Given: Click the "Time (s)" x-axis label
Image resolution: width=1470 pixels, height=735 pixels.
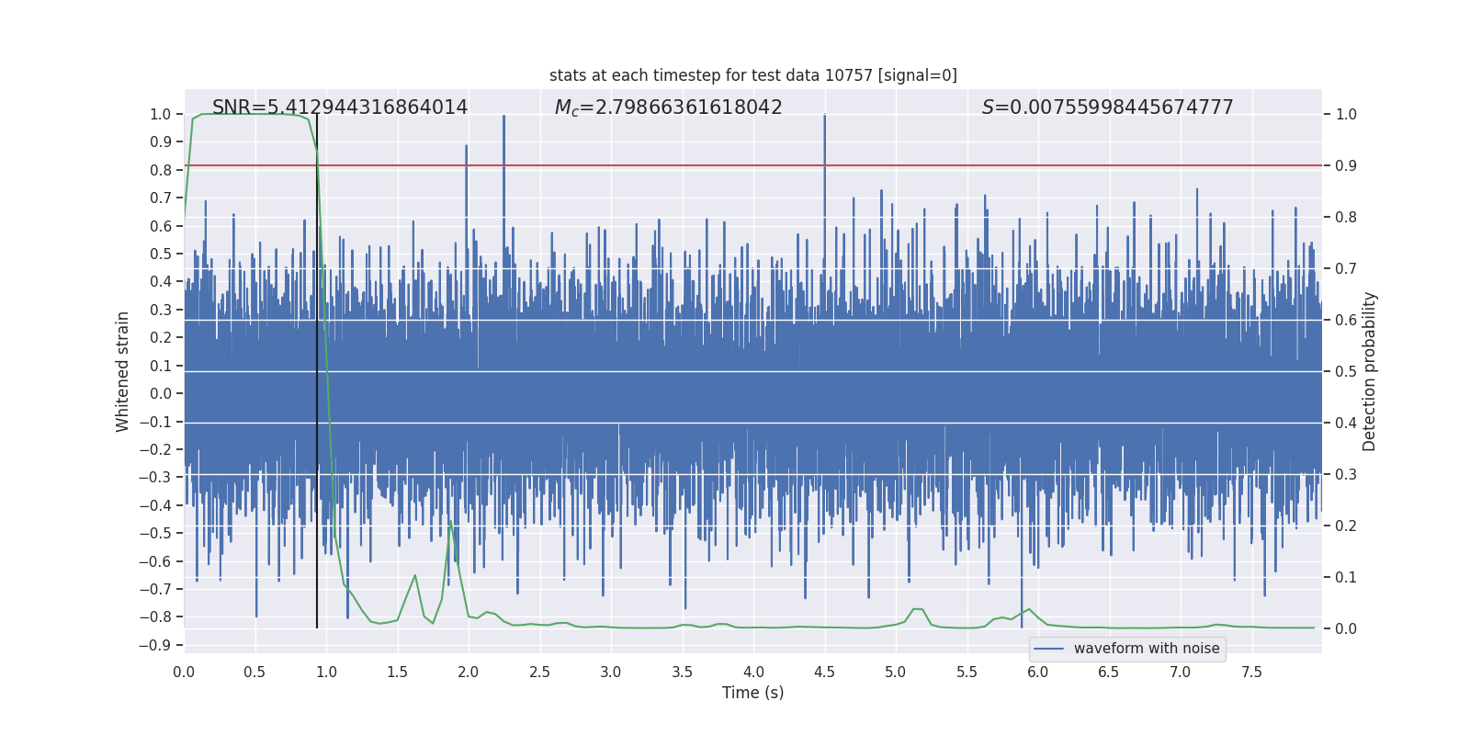Looking at the screenshot, I should 752,693.
